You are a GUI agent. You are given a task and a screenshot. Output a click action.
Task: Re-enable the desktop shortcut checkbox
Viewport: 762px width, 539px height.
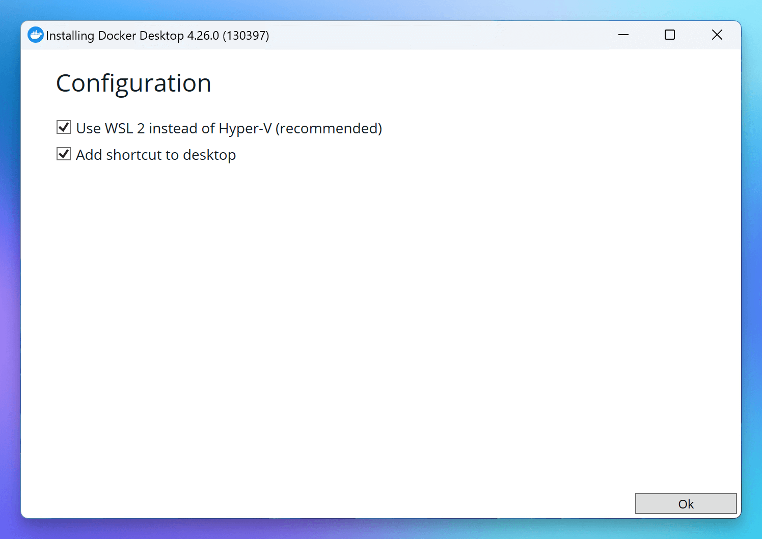click(x=63, y=154)
